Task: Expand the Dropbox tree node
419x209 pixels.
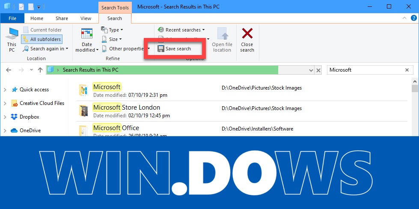Action: coord(5,117)
